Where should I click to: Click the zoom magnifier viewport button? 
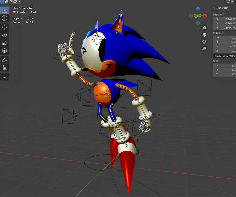coord(204,28)
